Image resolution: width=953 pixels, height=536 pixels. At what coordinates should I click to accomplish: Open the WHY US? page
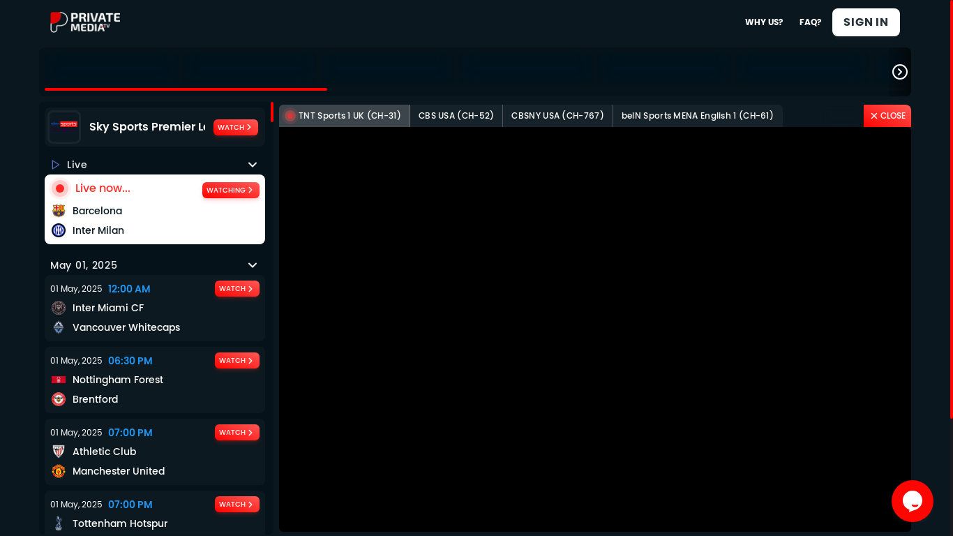(764, 22)
